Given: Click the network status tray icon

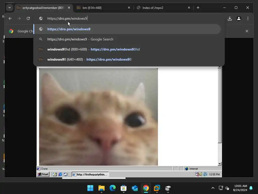Looking at the screenshot, I should [221, 188].
